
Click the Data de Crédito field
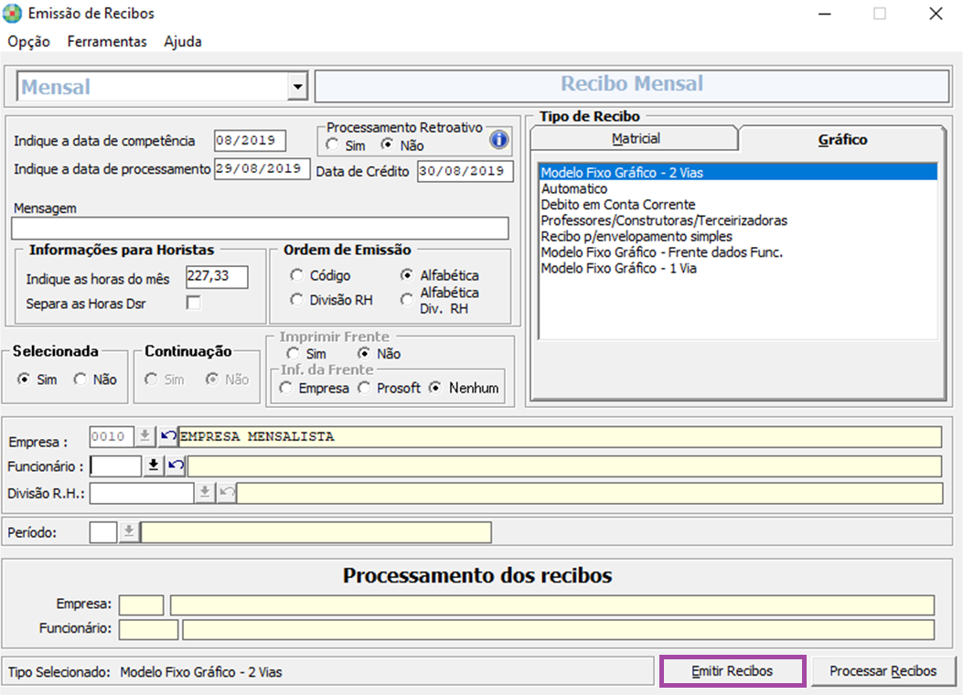pyautogui.click(x=465, y=171)
